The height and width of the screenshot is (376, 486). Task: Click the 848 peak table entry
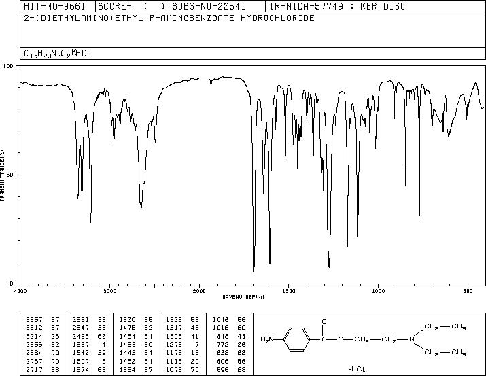click(x=231, y=336)
